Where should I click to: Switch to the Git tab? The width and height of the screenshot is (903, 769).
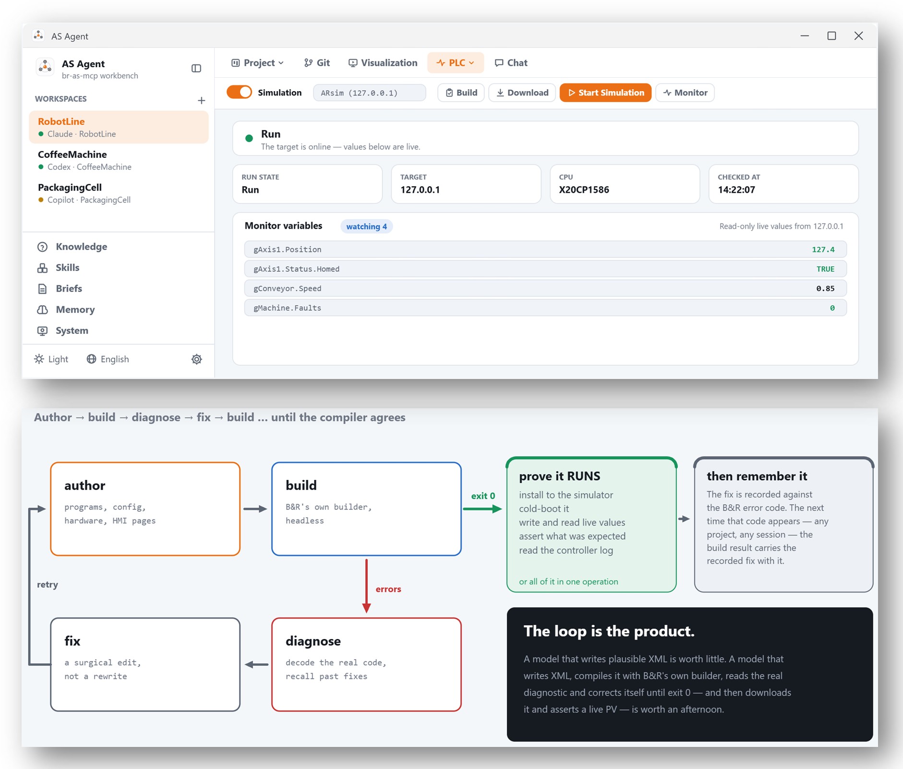point(317,63)
